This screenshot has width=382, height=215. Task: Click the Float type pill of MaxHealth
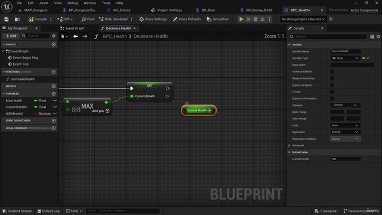tap(40, 100)
